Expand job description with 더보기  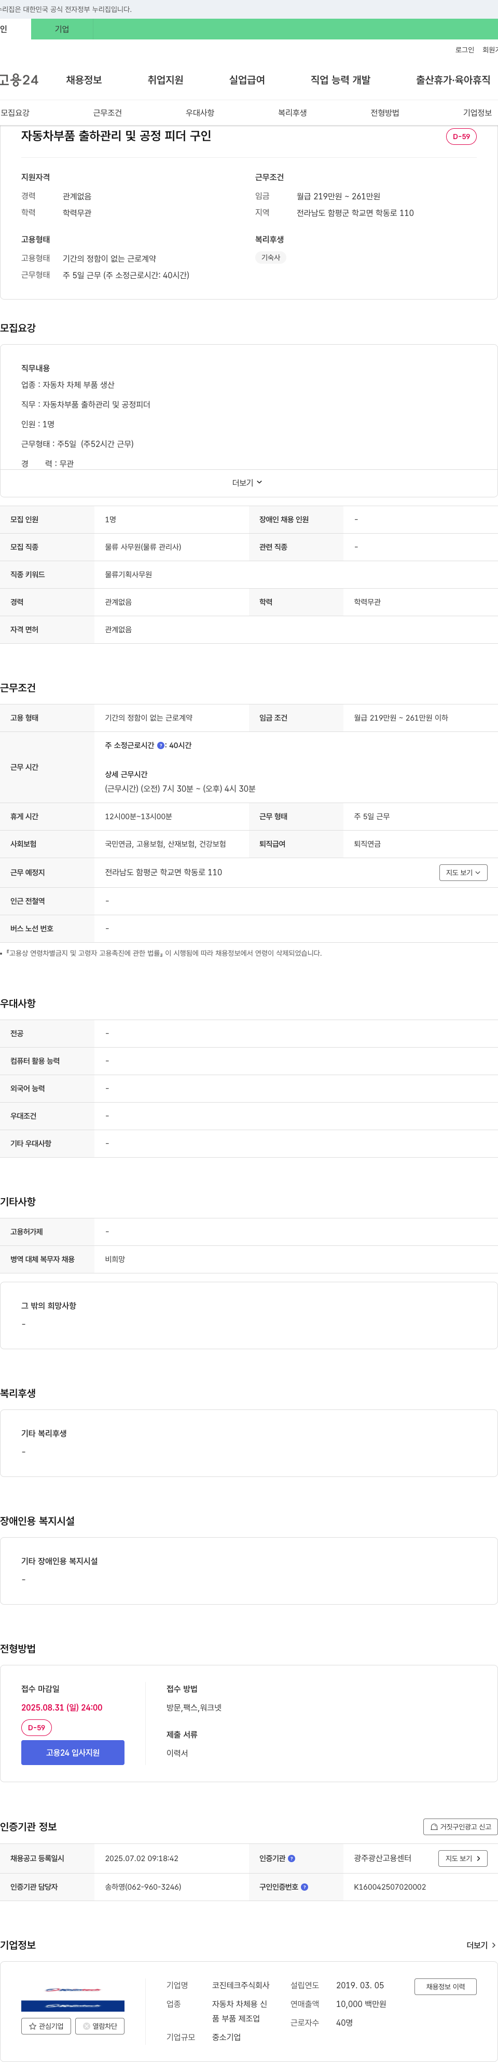[247, 483]
